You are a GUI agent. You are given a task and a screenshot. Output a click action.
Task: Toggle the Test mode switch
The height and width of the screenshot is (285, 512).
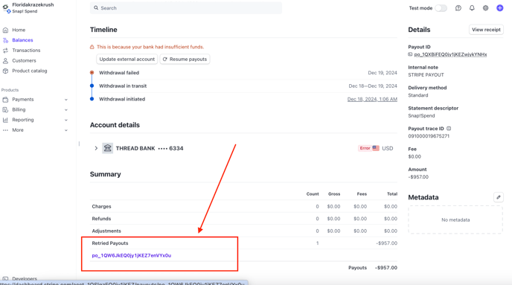441,8
